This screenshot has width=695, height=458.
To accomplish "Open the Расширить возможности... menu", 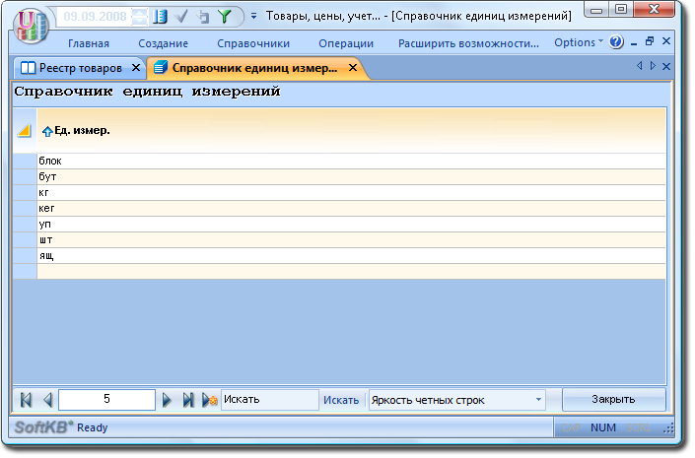I will point(468,43).
